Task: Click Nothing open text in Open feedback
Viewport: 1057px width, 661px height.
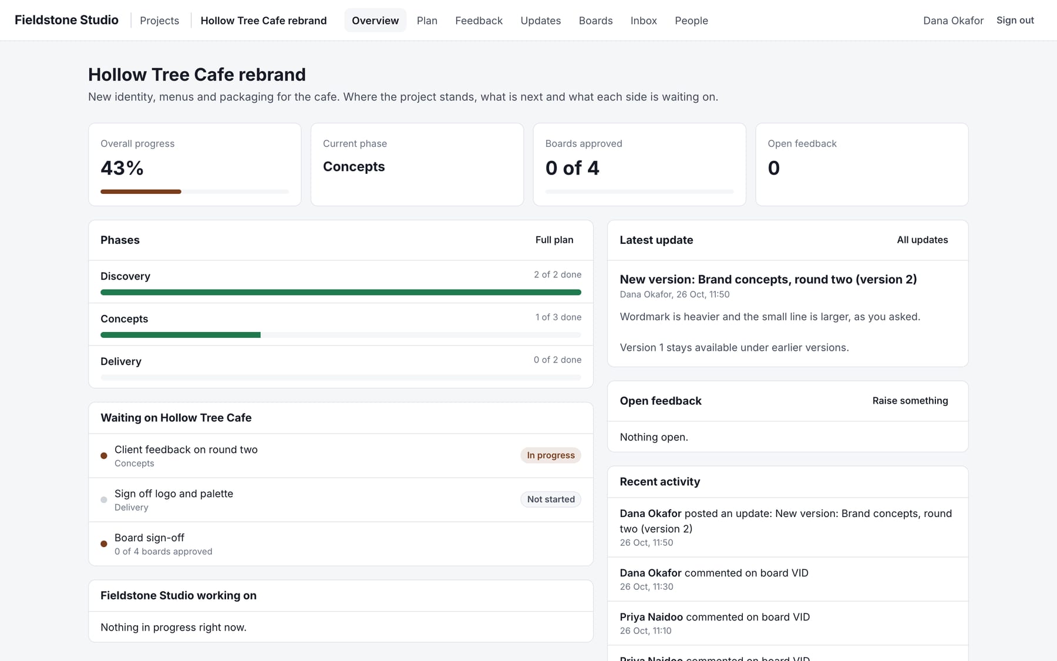Action: coord(654,437)
